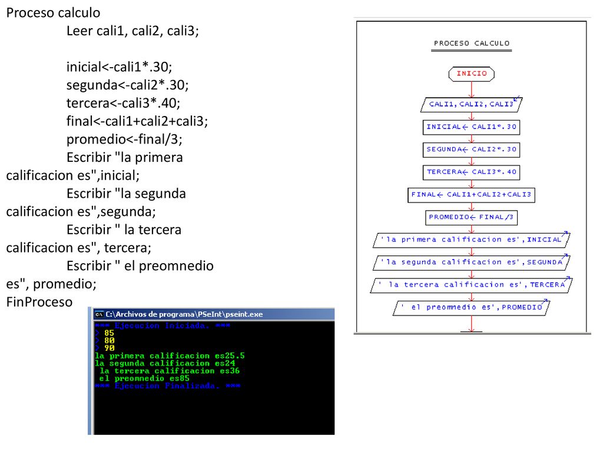This screenshot has width=603, height=452.
Task: Click the 'la segunda calificacion es',SEGUNDA output block
Action: [x=472, y=262]
